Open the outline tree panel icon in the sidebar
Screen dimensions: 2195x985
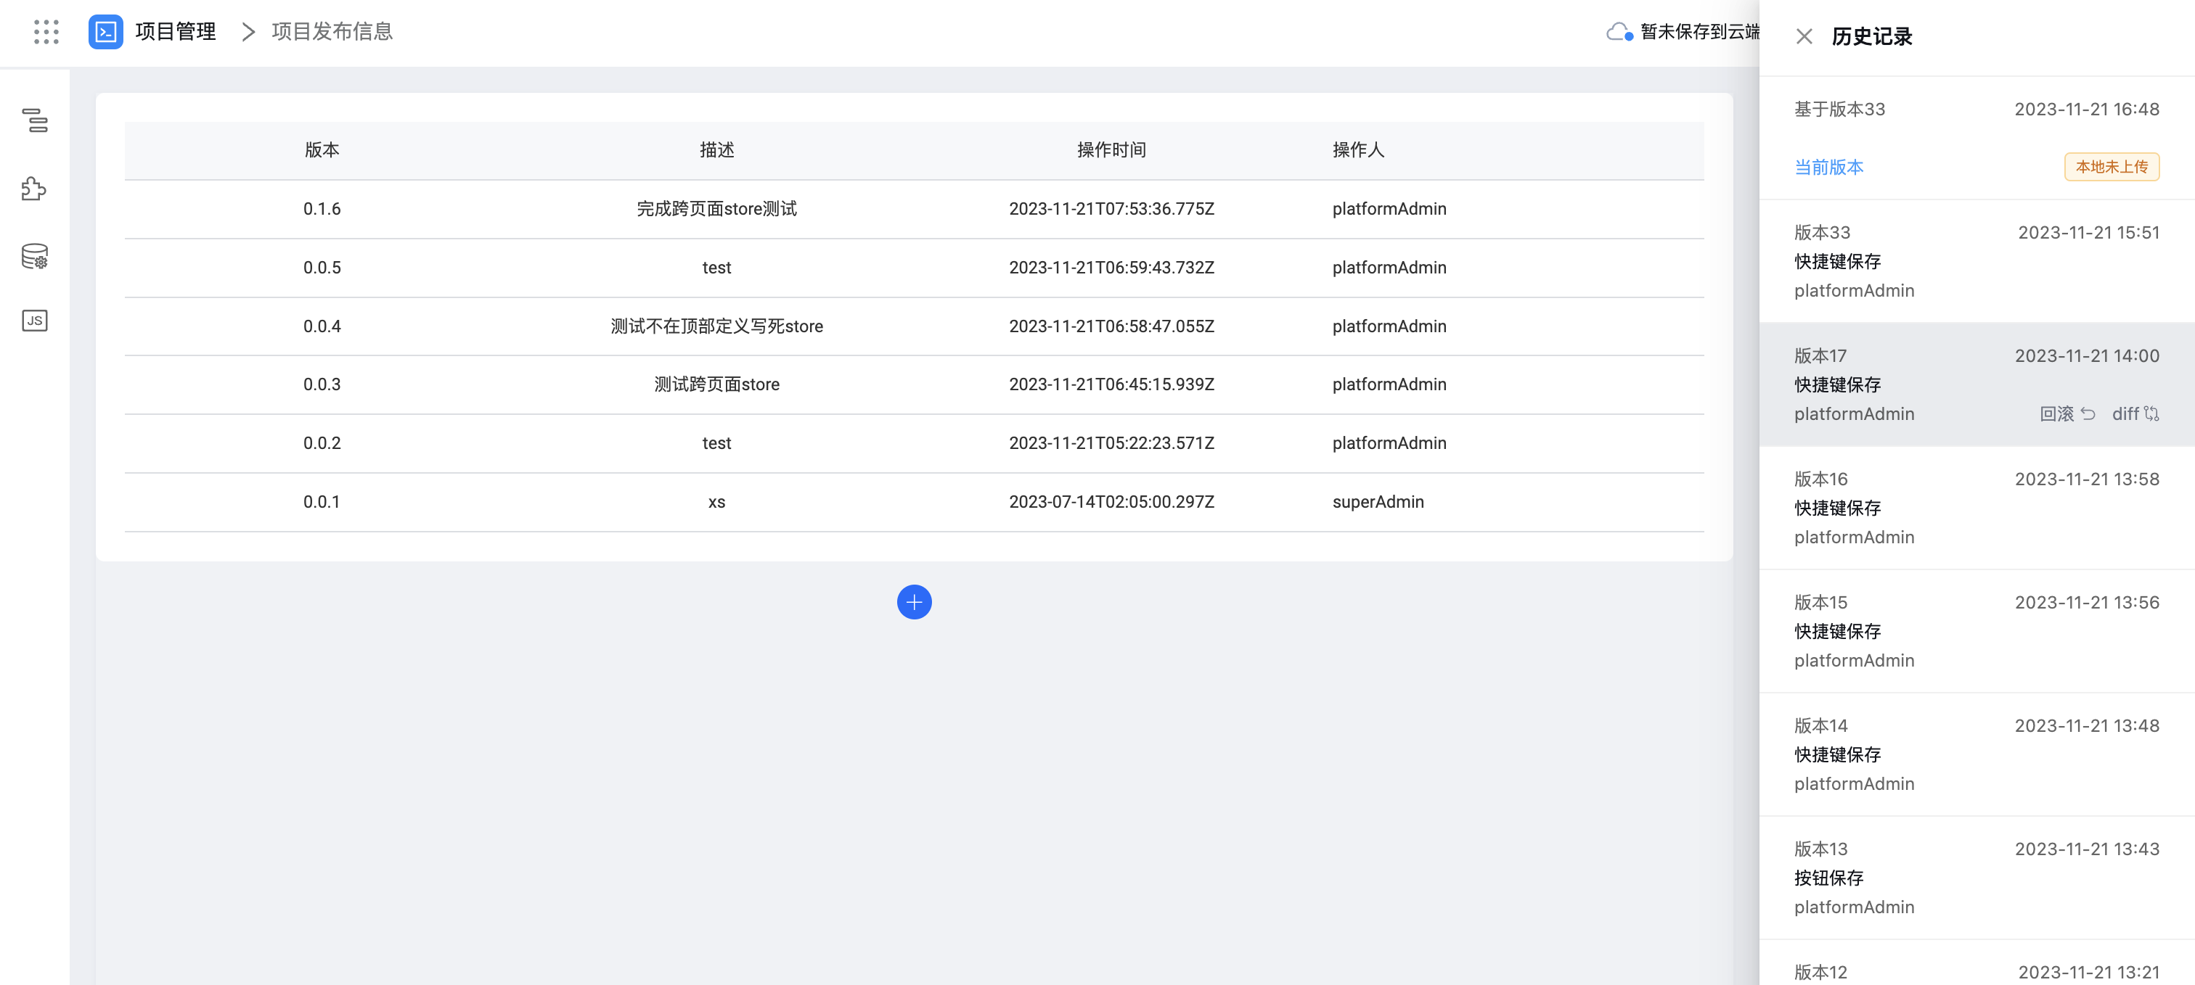pos(35,120)
